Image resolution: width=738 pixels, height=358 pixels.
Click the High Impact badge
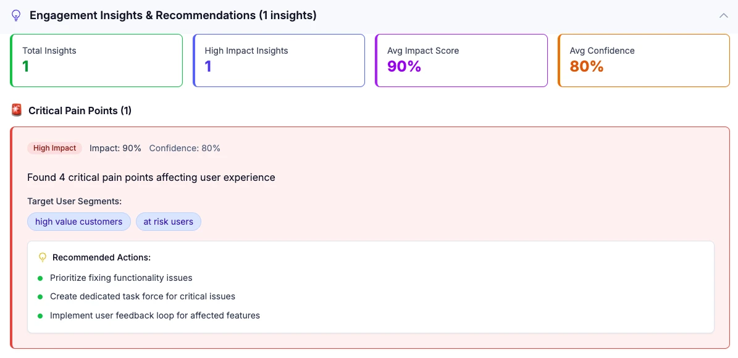pyautogui.click(x=54, y=148)
